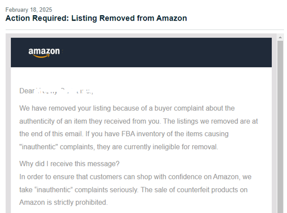
Task: Click the orange smile arrow under amazon
Action: point(41,56)
